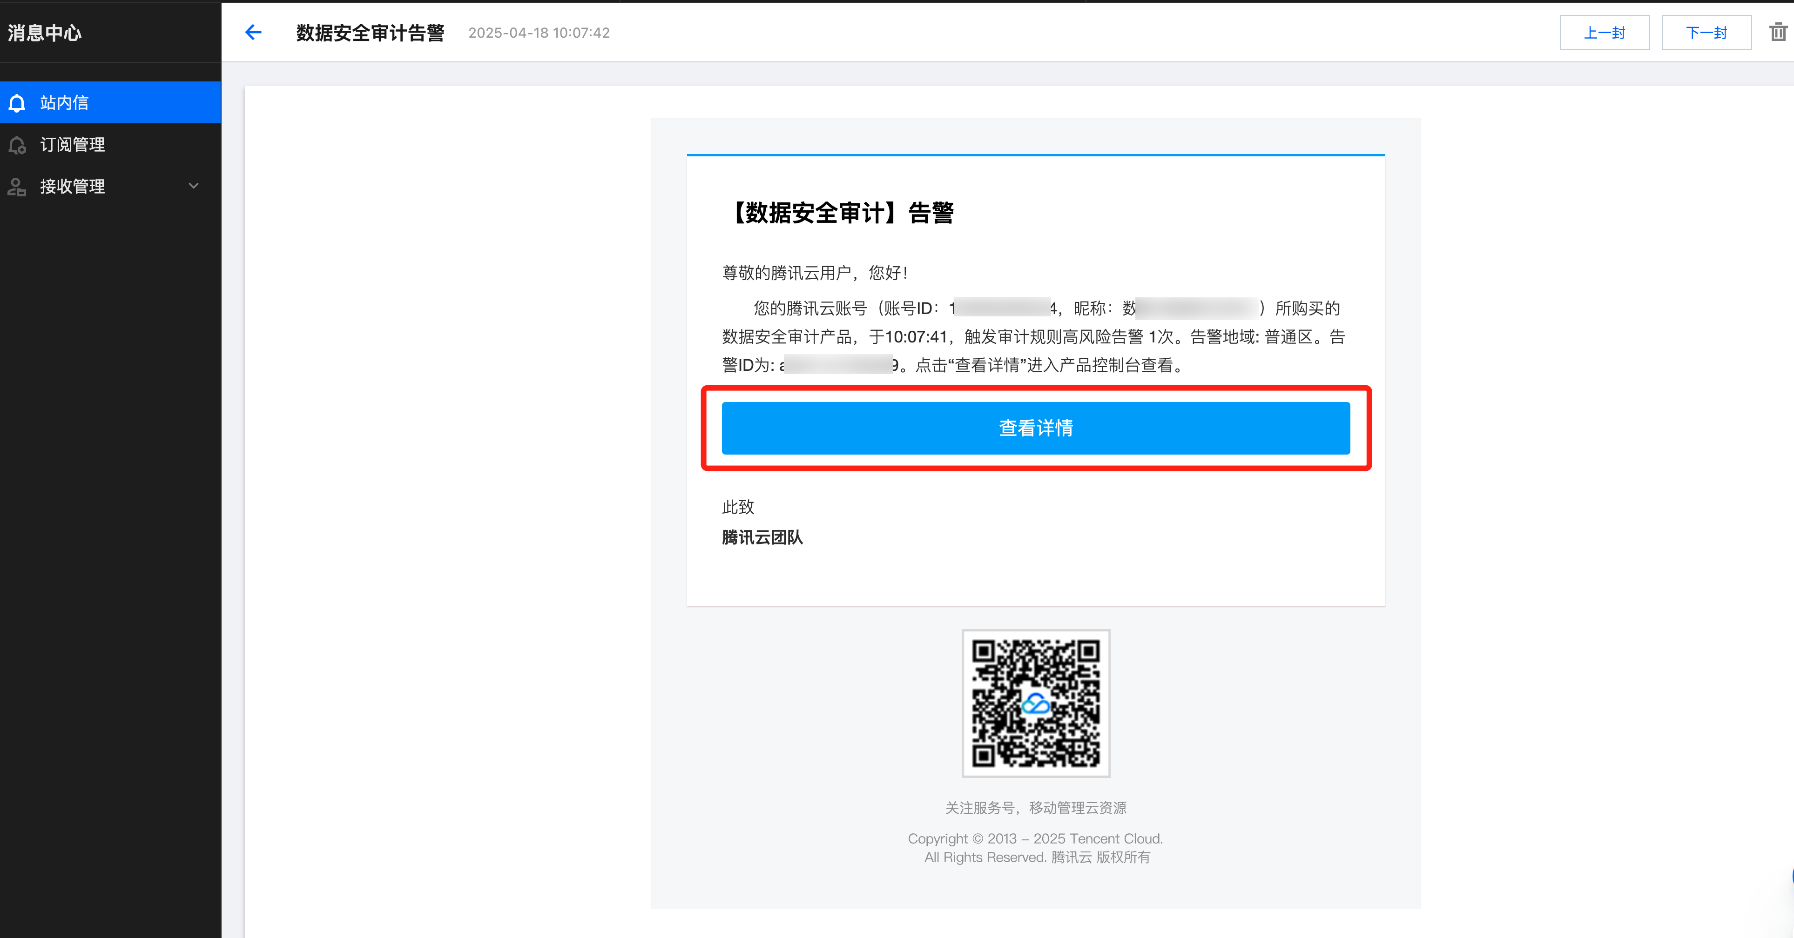
Task: Click the 消息中心 sidebar title
Action: (x=45, y=33)
